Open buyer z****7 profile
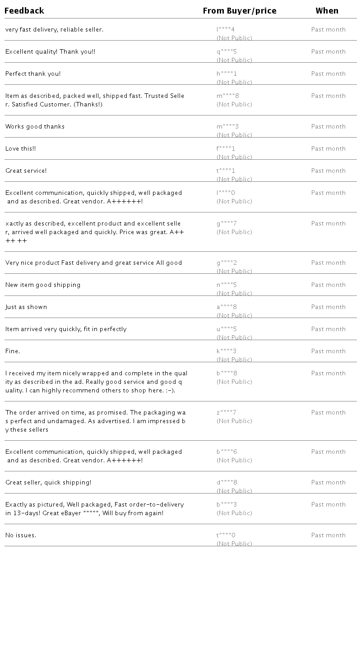361x655 pixels. (x=226, y=413)
